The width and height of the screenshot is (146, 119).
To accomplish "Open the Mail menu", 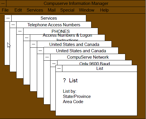I will point(52,10).
